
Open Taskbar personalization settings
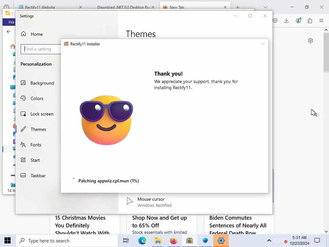tap(33, 176)
